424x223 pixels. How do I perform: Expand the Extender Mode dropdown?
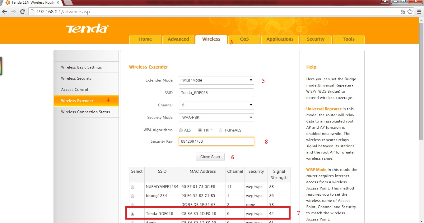[216, 80]
